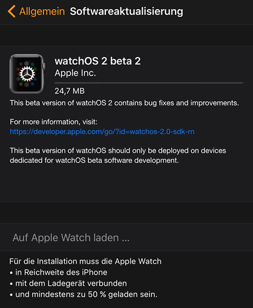The width and height of the screenshot is (253, 308).
Task: Select the beta deployment warning paragraph
Action: coord(118,156)
